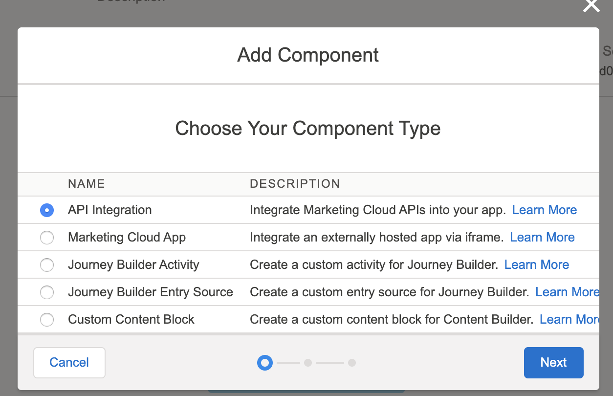Close the Add Component dialog
This screenshot has height=396, width=613.
[591, 6]
